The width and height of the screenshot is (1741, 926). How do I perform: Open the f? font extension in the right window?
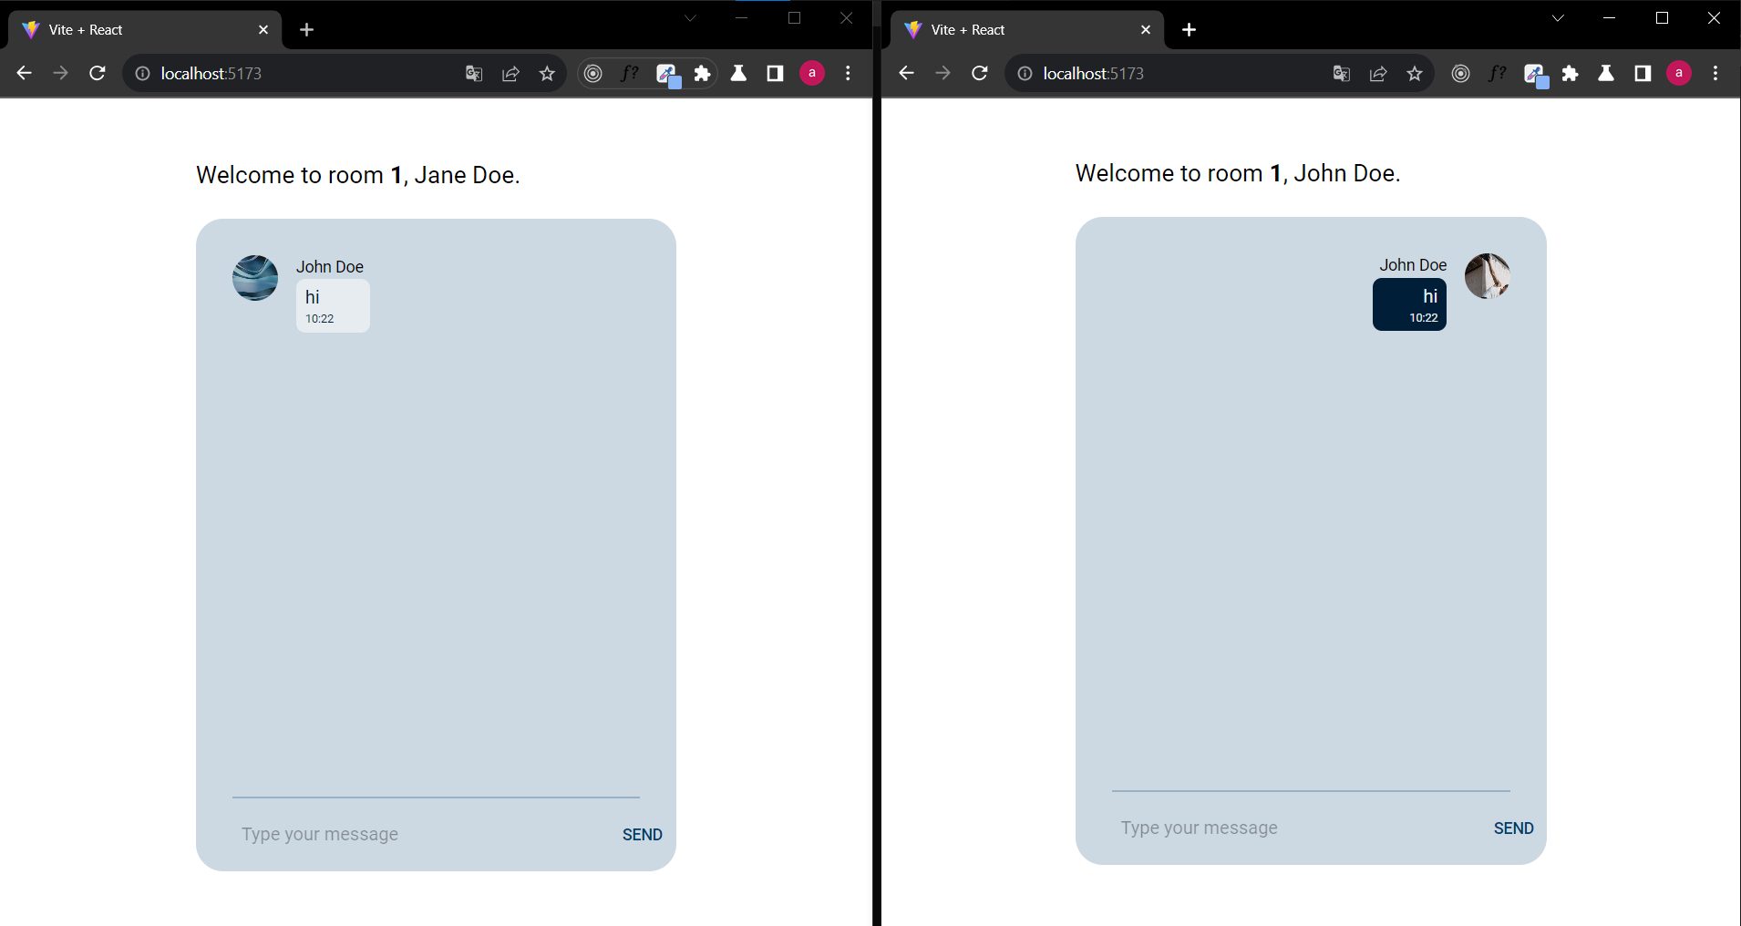pyautogui.click(x=1498, y=74)
